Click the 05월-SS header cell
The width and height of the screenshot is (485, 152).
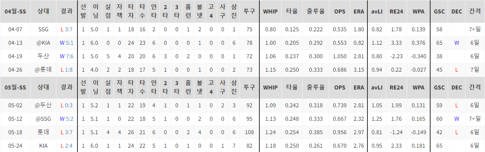[15, 87]
